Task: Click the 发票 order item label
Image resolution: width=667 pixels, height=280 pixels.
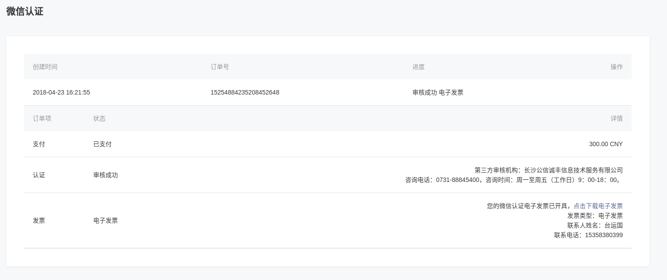Action: (x=39, y=220)
